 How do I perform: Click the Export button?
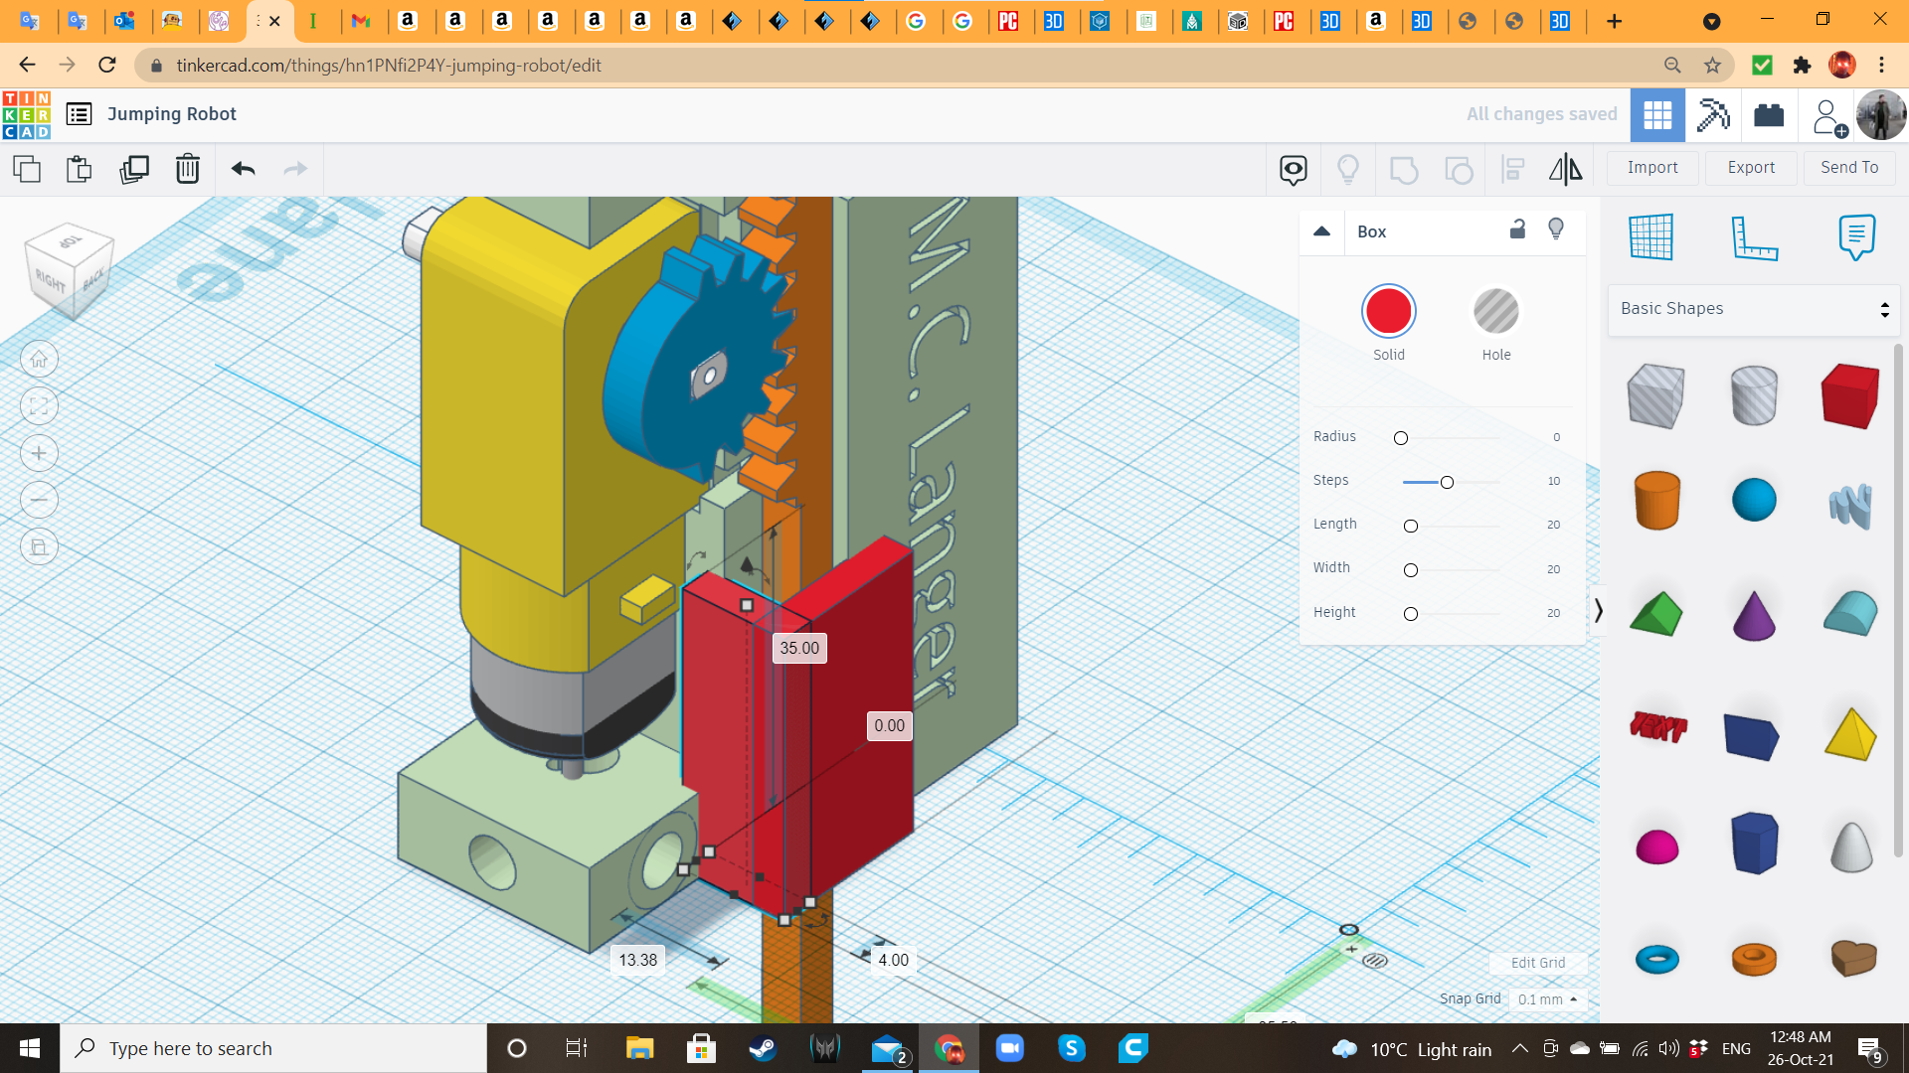click(x=1751, y=168)
